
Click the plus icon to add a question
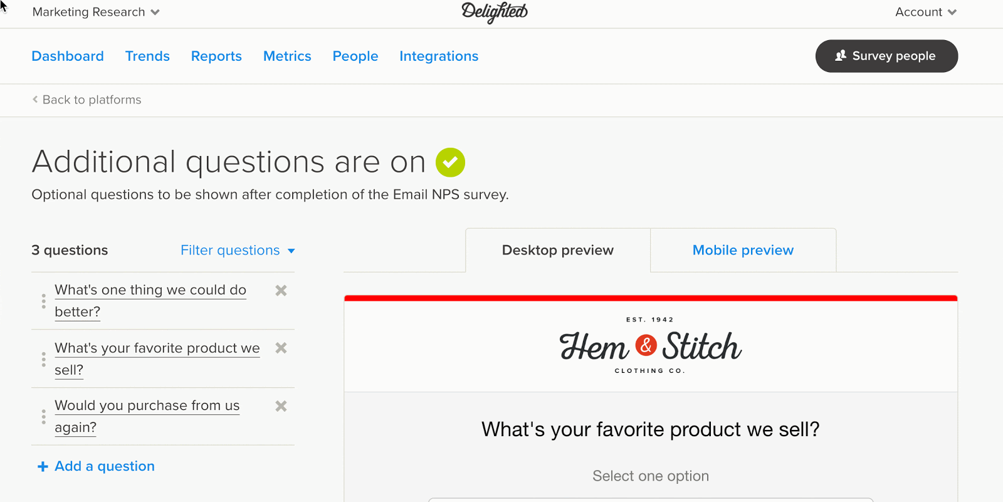point(43,466)
